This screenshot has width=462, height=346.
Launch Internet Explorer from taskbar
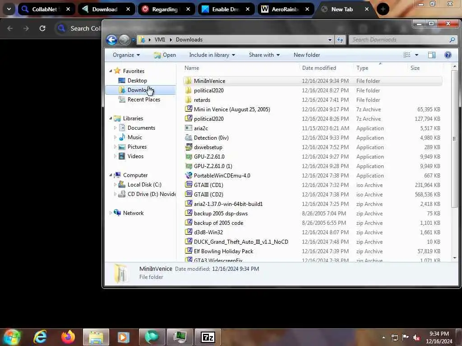pyautogui.click(x=40, y=337)
